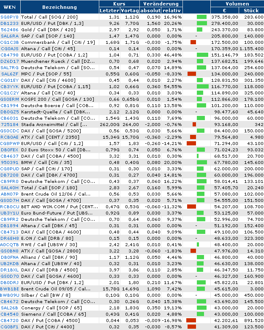Open WKN link CB4720
Viewport: 264px width, 330px height.
coord(9,320)
